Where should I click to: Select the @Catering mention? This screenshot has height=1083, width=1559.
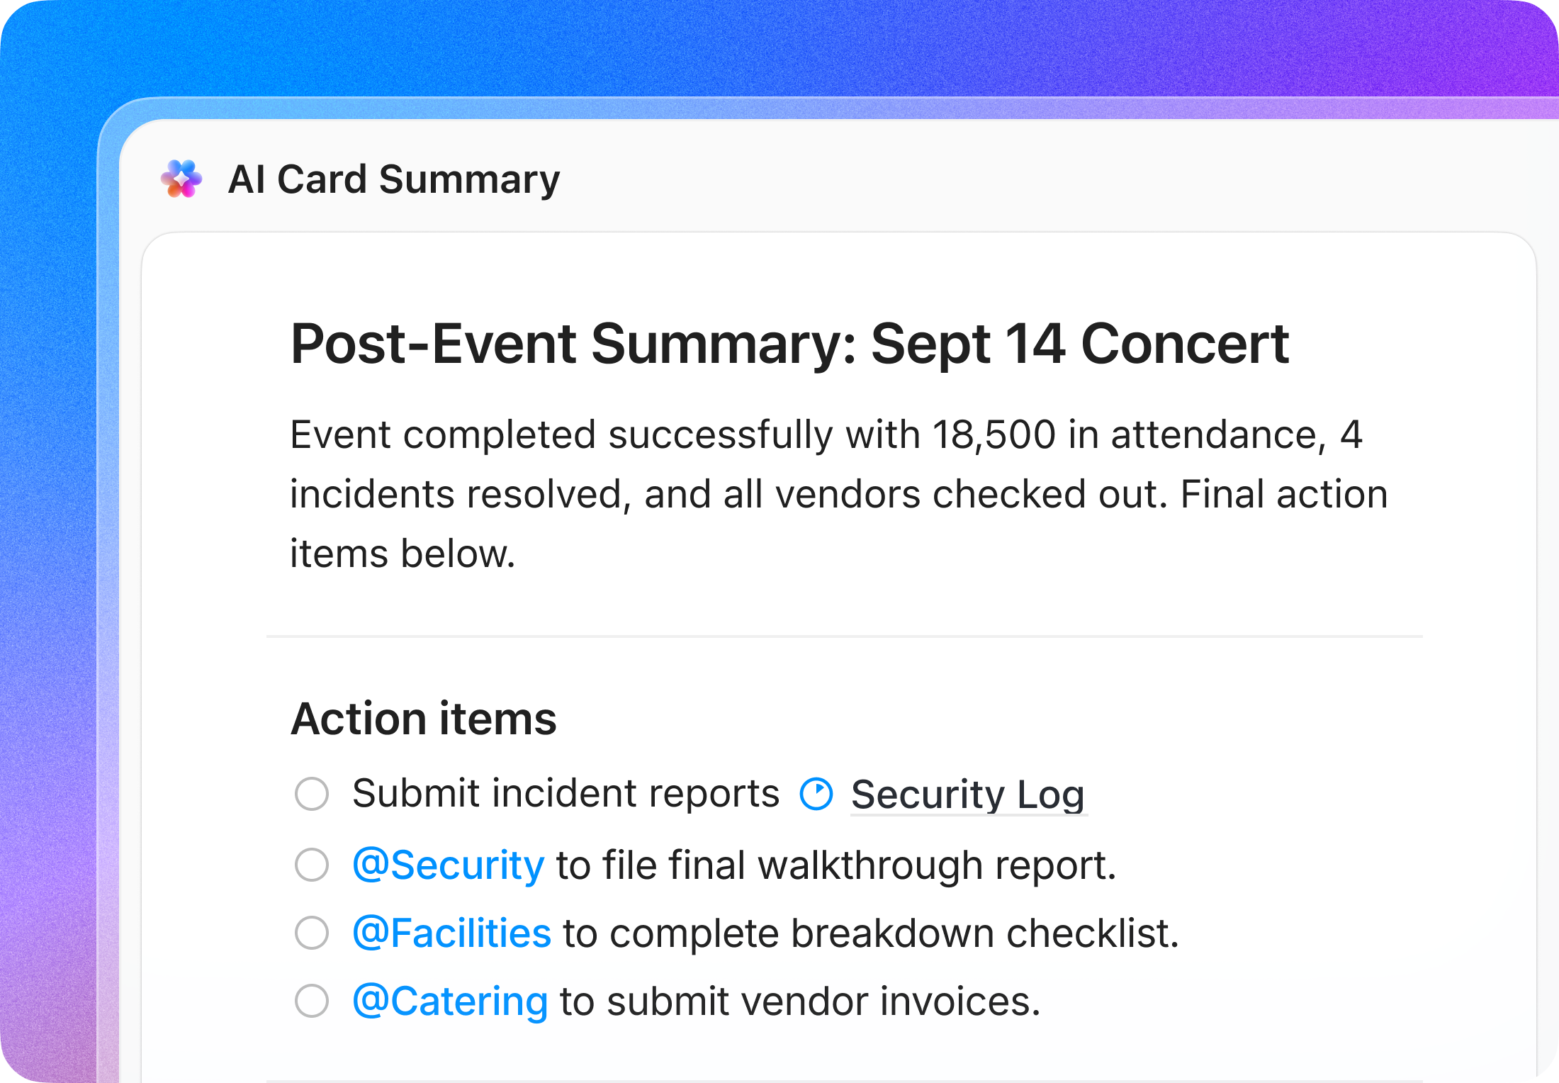[450, 1001]
